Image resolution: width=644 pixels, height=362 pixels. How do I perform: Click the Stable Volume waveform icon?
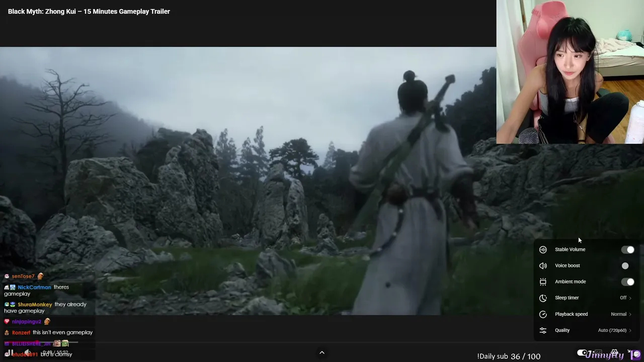point(543,250)
